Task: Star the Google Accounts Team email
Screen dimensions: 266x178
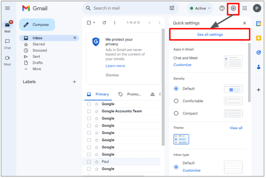Action: (97, 111)
